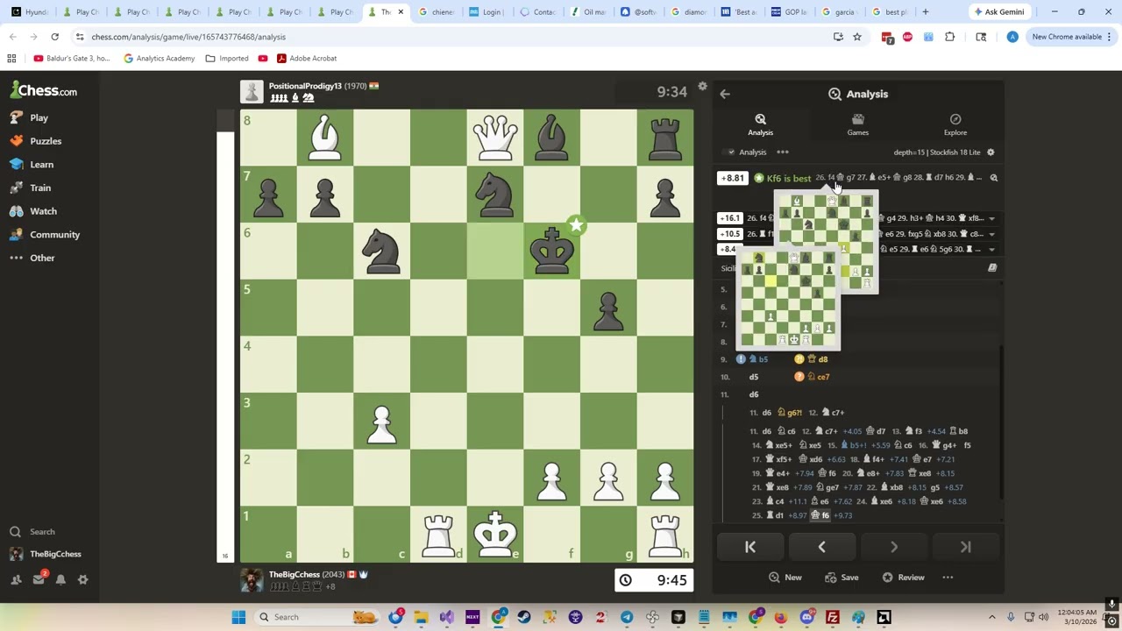This screenshot has width=1122, height=631.
Task: Select the move Kf6 in the move list
Action: pyautogui.click(x=820, y=516)
